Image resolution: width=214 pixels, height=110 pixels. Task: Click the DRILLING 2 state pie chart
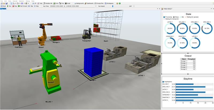click(x=207, y=28)
